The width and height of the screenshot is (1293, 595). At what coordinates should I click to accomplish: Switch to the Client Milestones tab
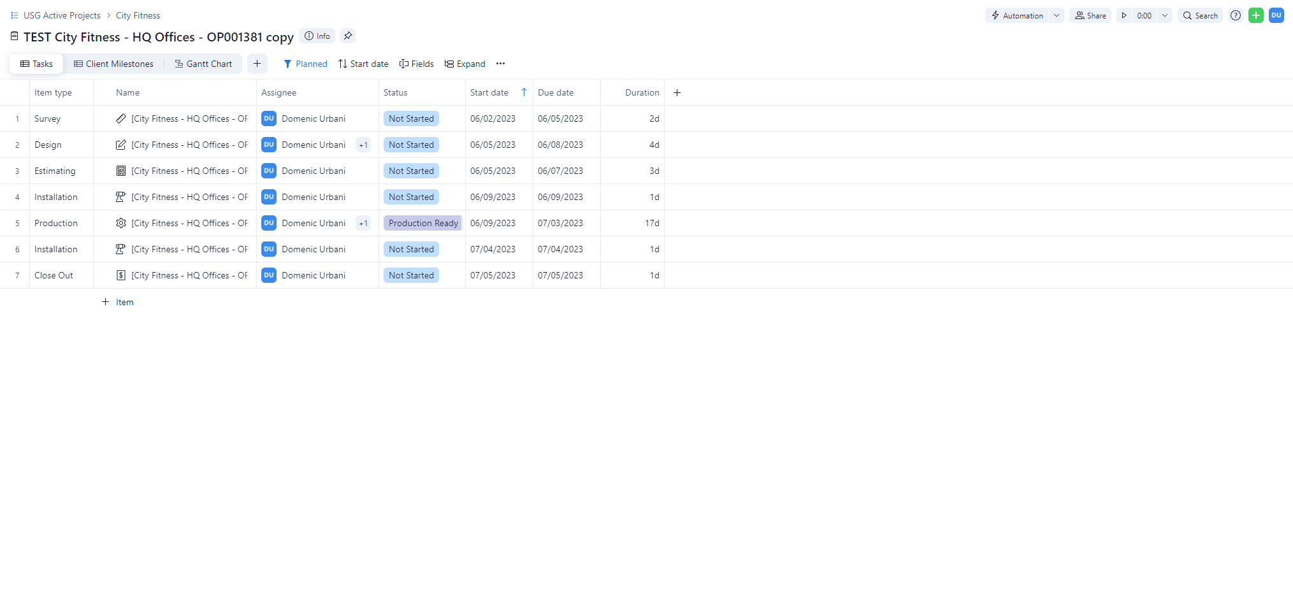113,64
